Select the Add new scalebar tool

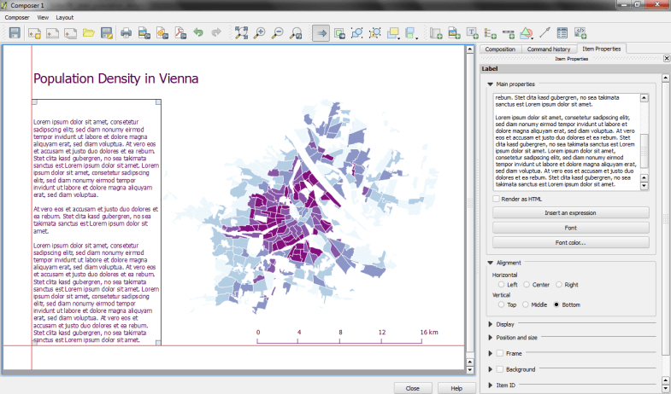tap(509, 33)
